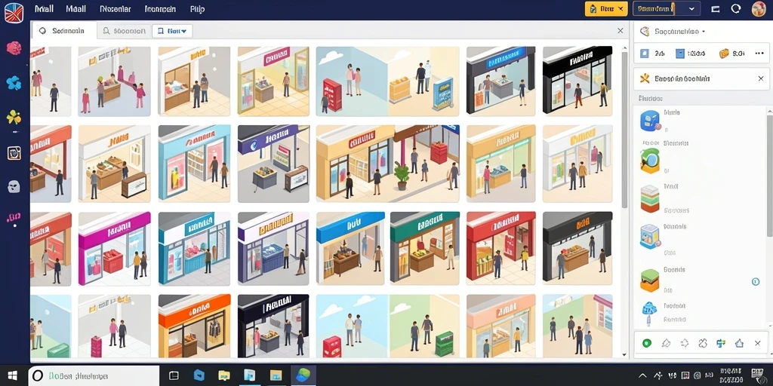Switch to the search tab with magnifier icon
Screen dimensions: 773x386
click(124, 31)
